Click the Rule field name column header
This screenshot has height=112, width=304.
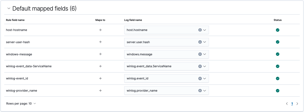click(x=15, y=20)
